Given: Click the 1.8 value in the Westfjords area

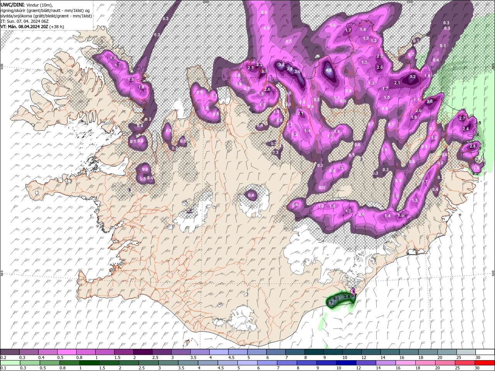Looking at the screenshot, I should pyautogui.click(x=141, y=87).
